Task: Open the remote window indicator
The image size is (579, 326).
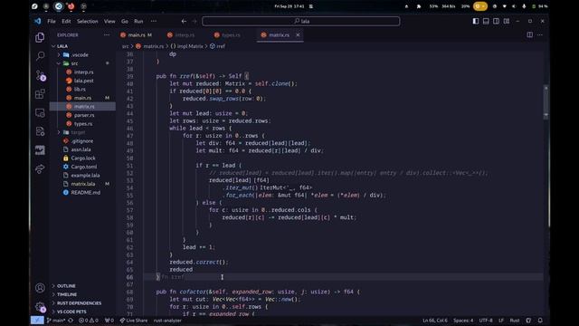Action: tap(37, 321)
